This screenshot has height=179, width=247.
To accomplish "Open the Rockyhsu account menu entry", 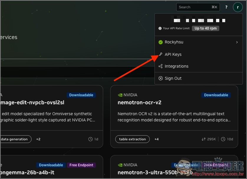I will click(198, 42).
